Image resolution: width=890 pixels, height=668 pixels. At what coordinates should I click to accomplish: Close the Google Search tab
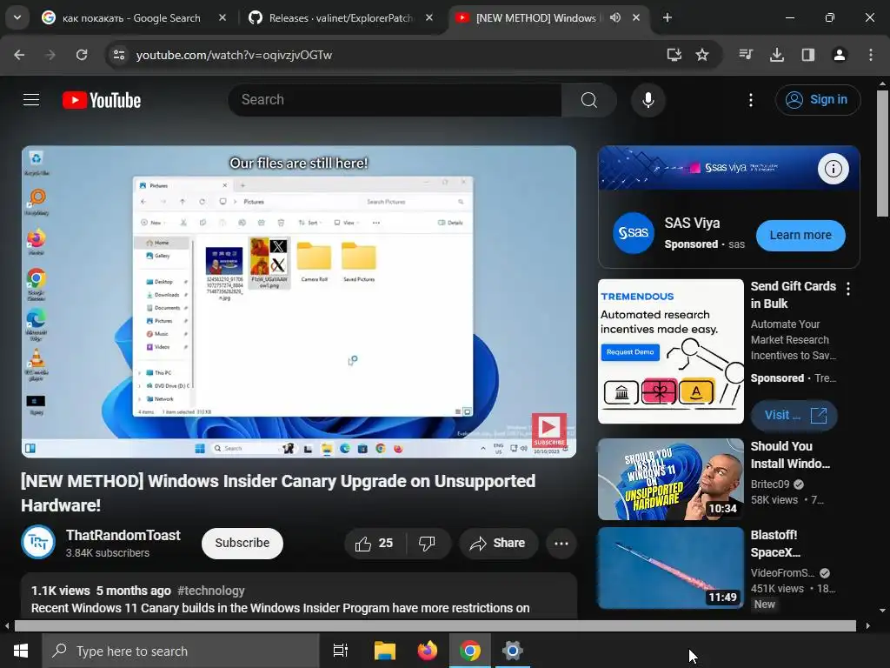point(222,17)
